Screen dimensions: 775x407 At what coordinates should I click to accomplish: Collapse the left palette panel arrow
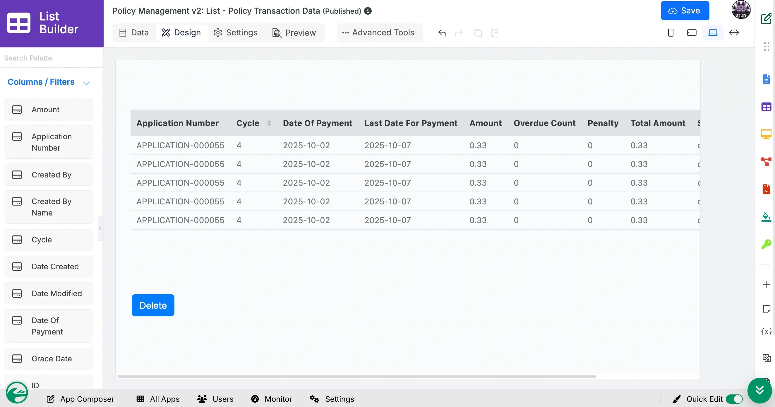click(100, 228)
